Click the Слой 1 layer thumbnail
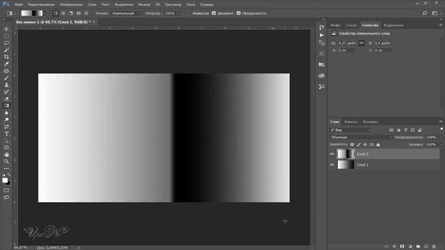 point(346,165)
